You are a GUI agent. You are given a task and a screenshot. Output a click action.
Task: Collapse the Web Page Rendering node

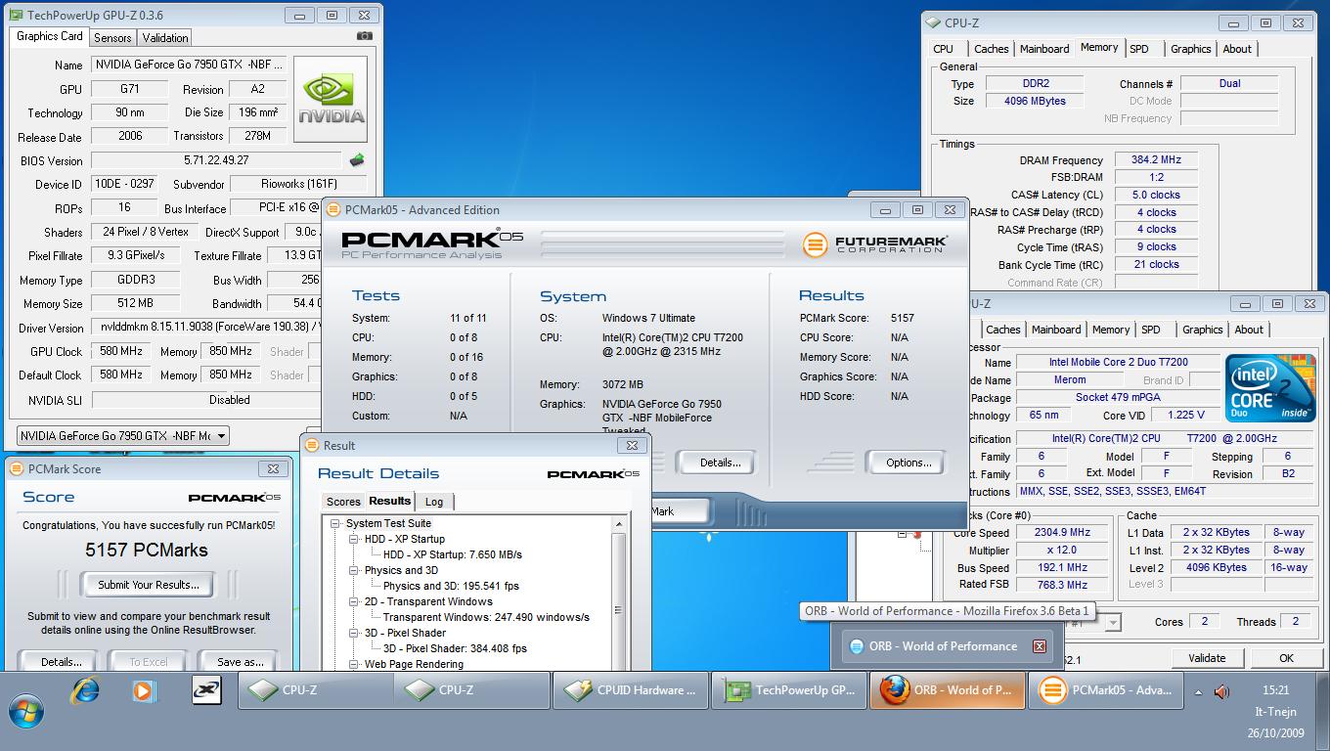(x=354, y=664)
